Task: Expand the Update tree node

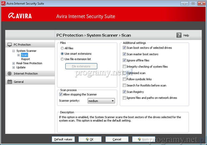Action: tap(14, 67)
